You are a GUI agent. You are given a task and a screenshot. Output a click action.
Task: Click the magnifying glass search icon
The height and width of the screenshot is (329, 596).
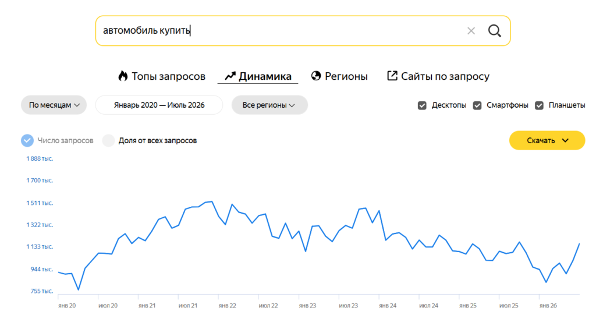point(494,31)
